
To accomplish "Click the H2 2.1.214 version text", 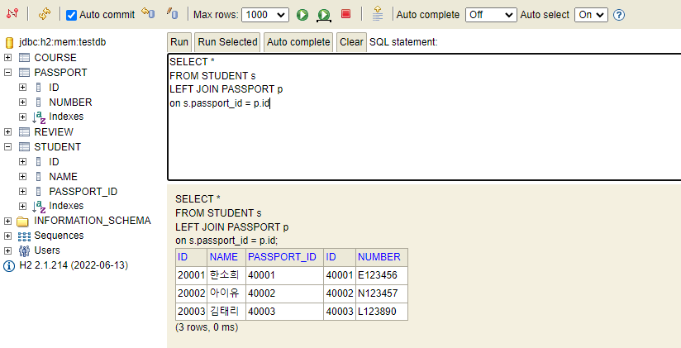I will (74, 265).
